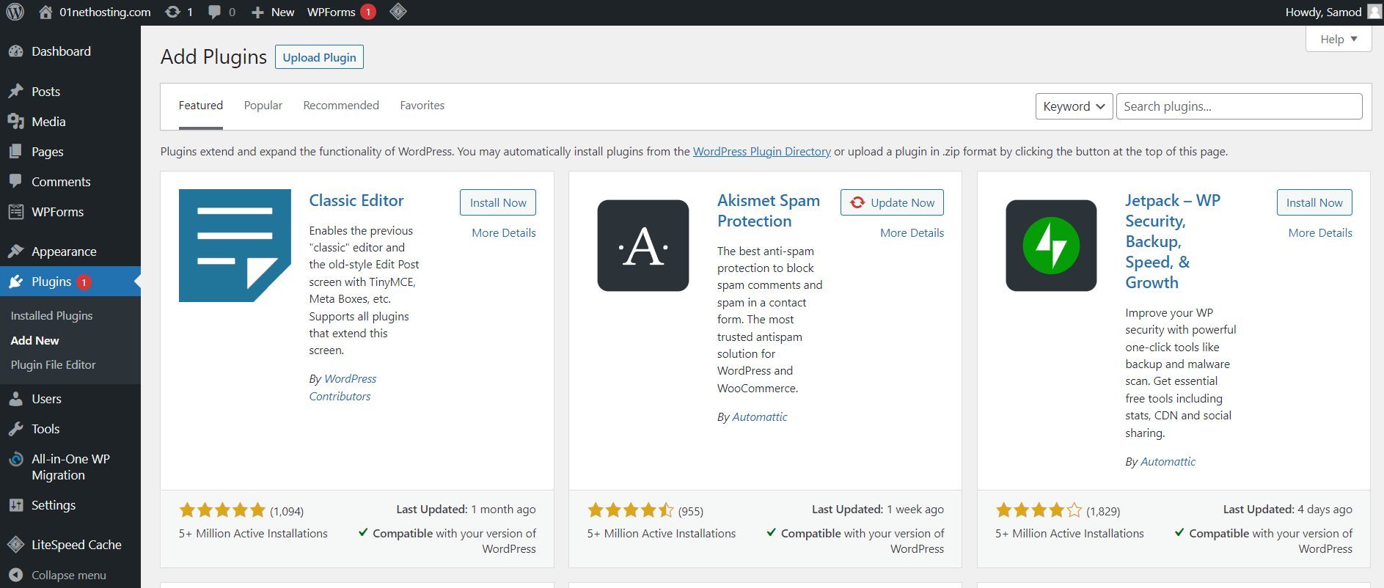This screenshot has height=588, width=1384.
Task: Switch to the Featured tab
Action: (201, 106)
